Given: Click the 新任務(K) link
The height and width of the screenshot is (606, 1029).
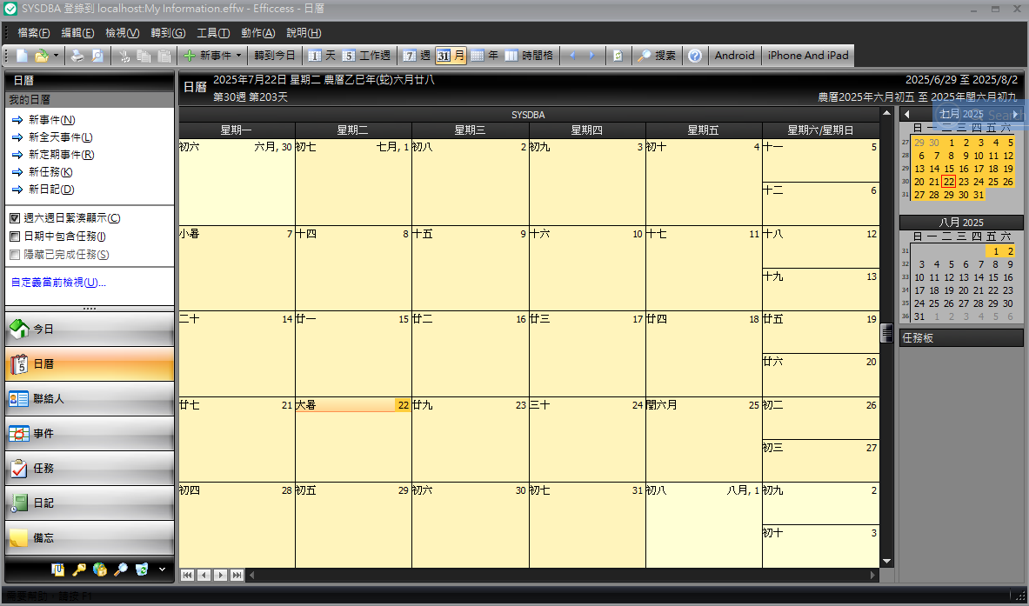Looking at the screenshot, I should click(50, 172).
